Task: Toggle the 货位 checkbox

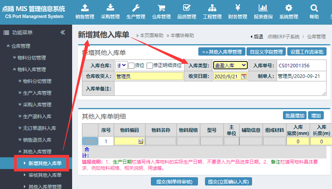Action: [131, 66]
